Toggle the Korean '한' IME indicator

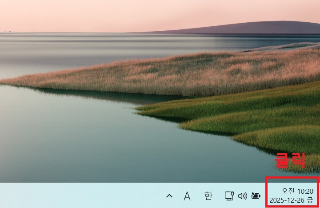[208, 196]
